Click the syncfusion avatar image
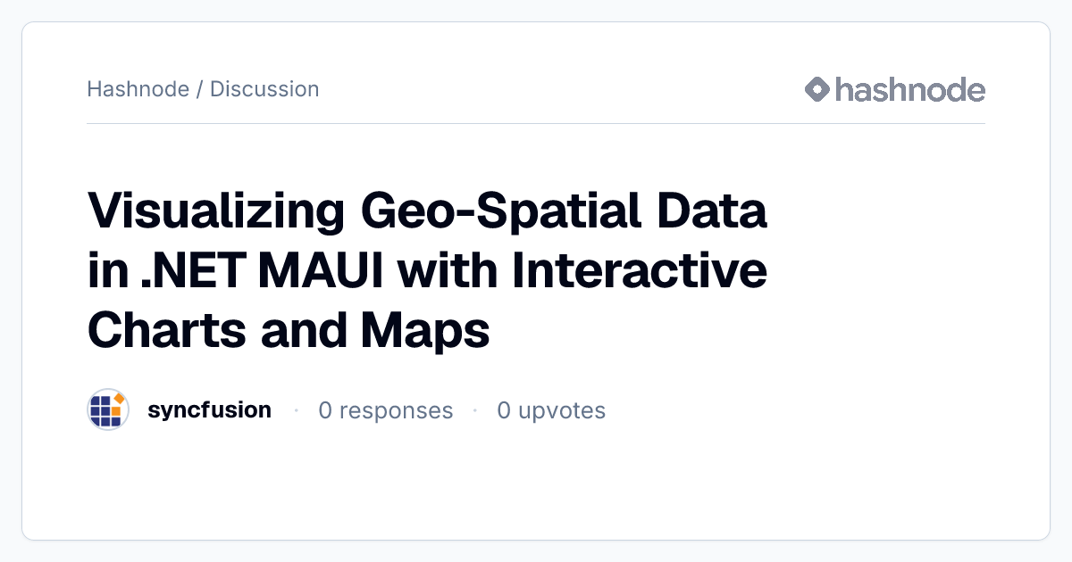This screenshot has height=562, width=1072. pyautogui.click(x=108, y=410)
